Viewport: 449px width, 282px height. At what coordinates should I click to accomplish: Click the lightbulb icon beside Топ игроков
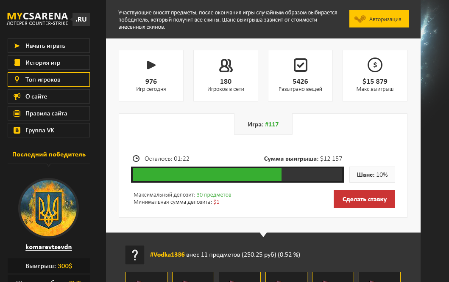click(17, 79)
